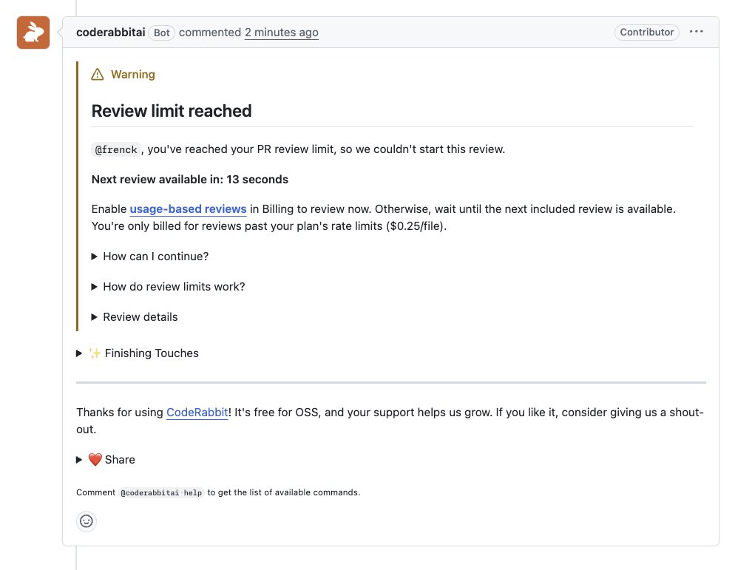The height and width of the screenshot is (570, 735).
Task: Select the '@coderabbitai help' command text
Action: [x=161, y=492]
